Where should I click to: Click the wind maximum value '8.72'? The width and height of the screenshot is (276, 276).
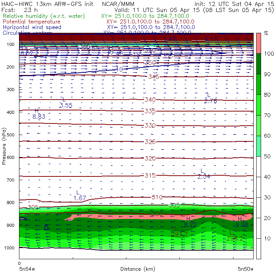tap(190, 225)
